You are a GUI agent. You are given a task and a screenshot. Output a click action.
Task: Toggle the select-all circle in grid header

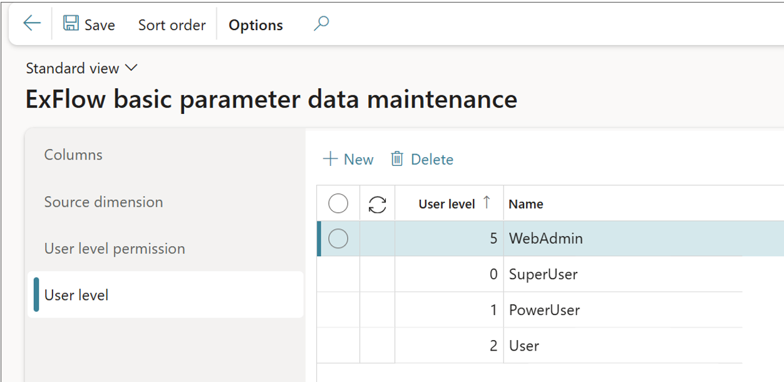click(x=338, y=204)
